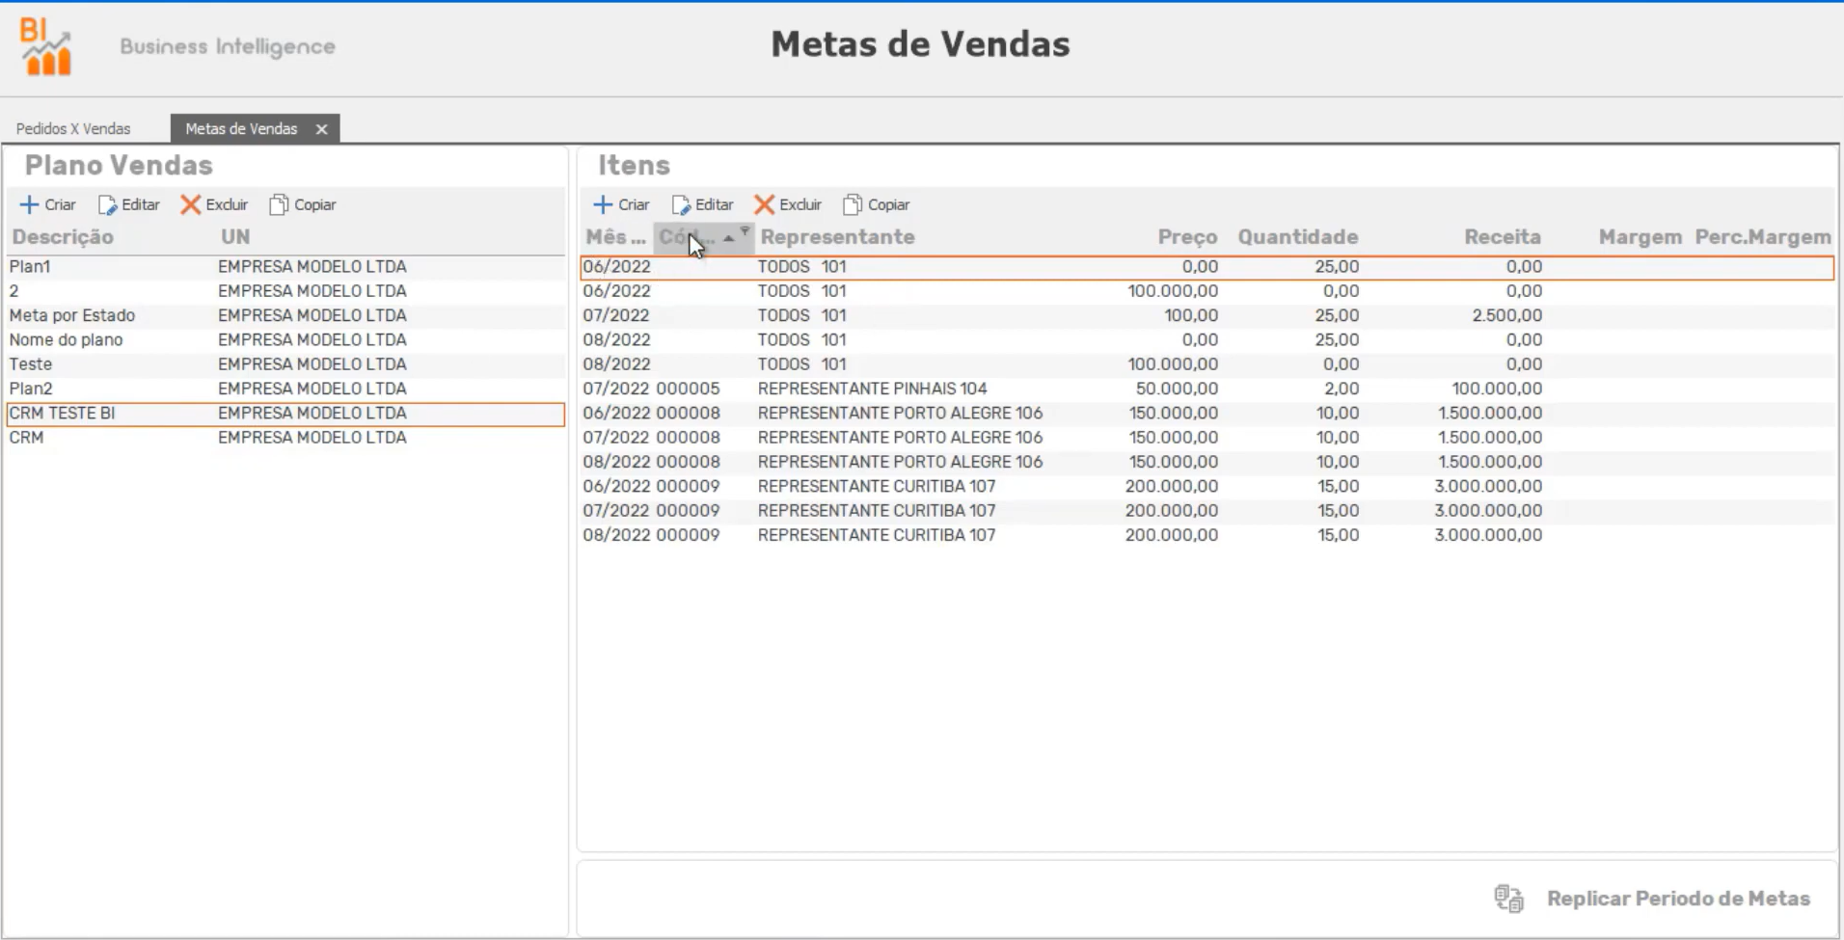Select 07/2022 Representante Porto Alegre row

pyautogui.click(x=1207, y=438)
